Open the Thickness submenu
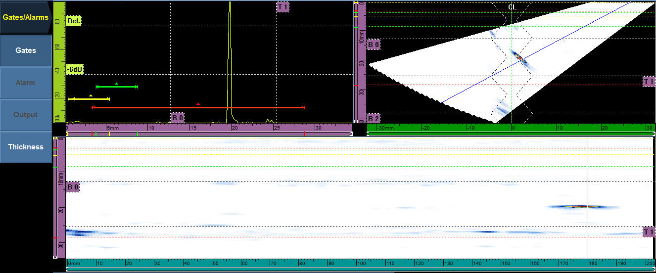This screenshot has width=656, height=273. [26, 147]
